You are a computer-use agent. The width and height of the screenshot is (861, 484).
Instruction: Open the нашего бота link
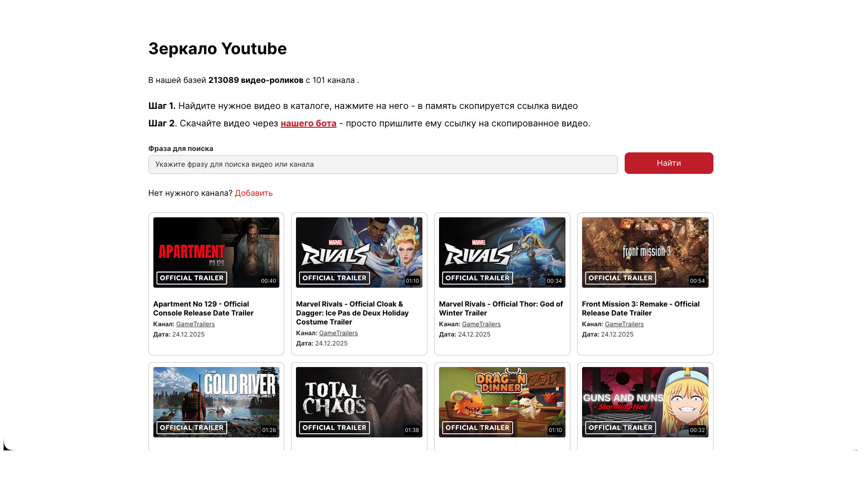pyautogui.click(x=309, y=123)
